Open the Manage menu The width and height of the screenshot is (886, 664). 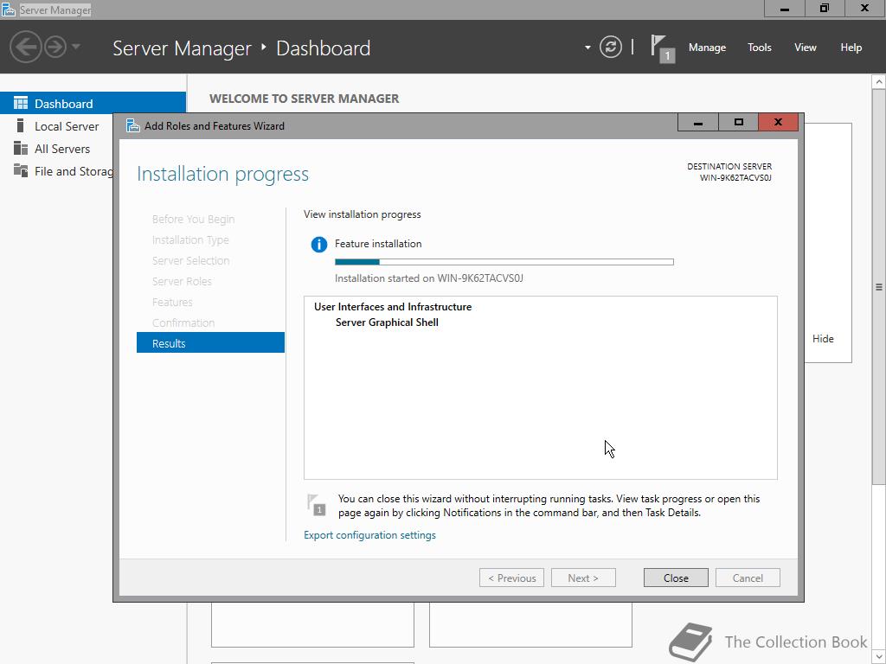(x=707, y=48)
